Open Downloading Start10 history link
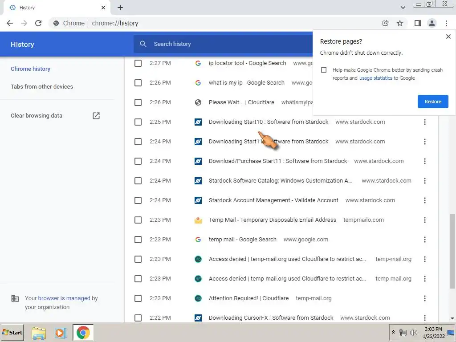The image size is (456, 342). pyautogui.click(x=269, y=122)
